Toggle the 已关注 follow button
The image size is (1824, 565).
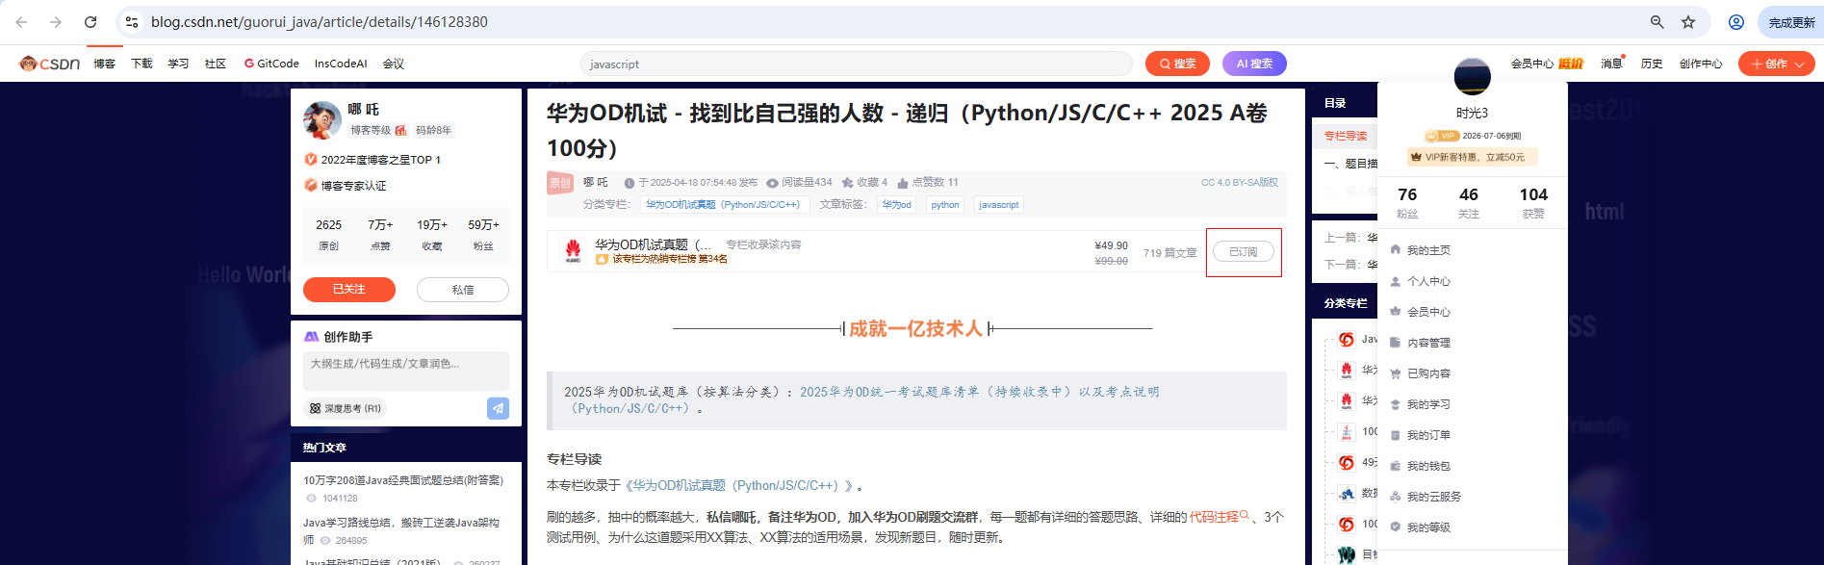click(349, 289)
